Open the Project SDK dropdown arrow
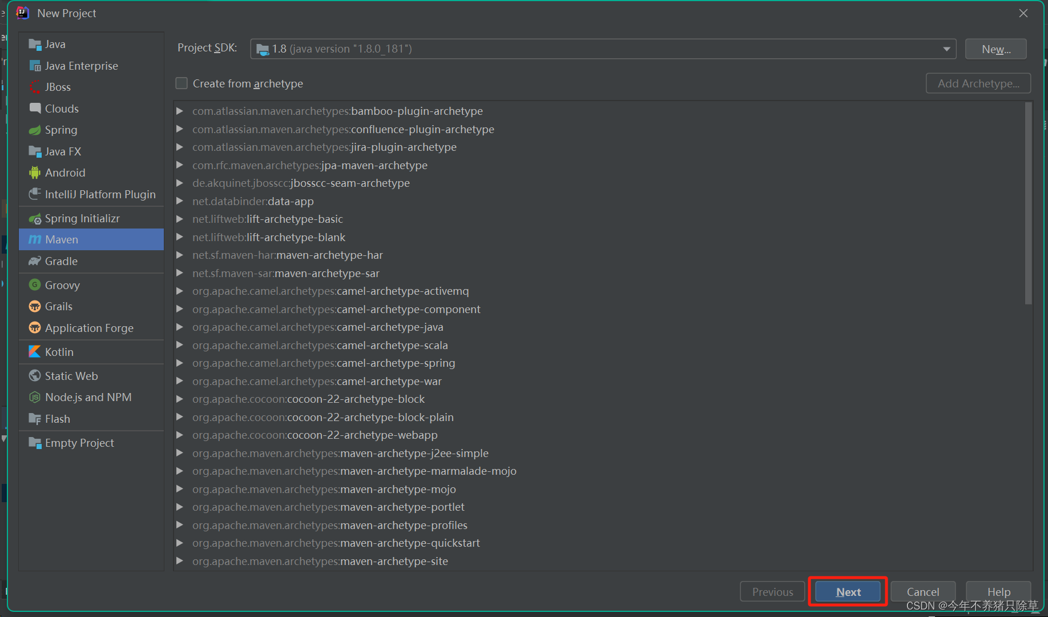Screen dimensions: 1048x617 [x=946, y=49]
